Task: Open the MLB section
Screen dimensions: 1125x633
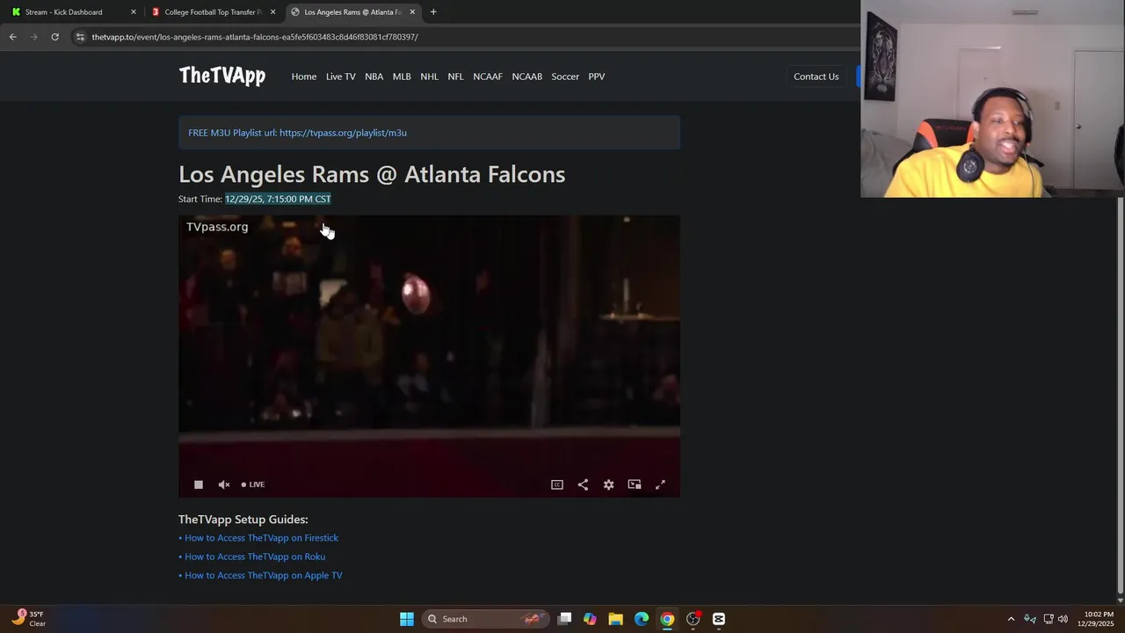Action: [402, 76]
